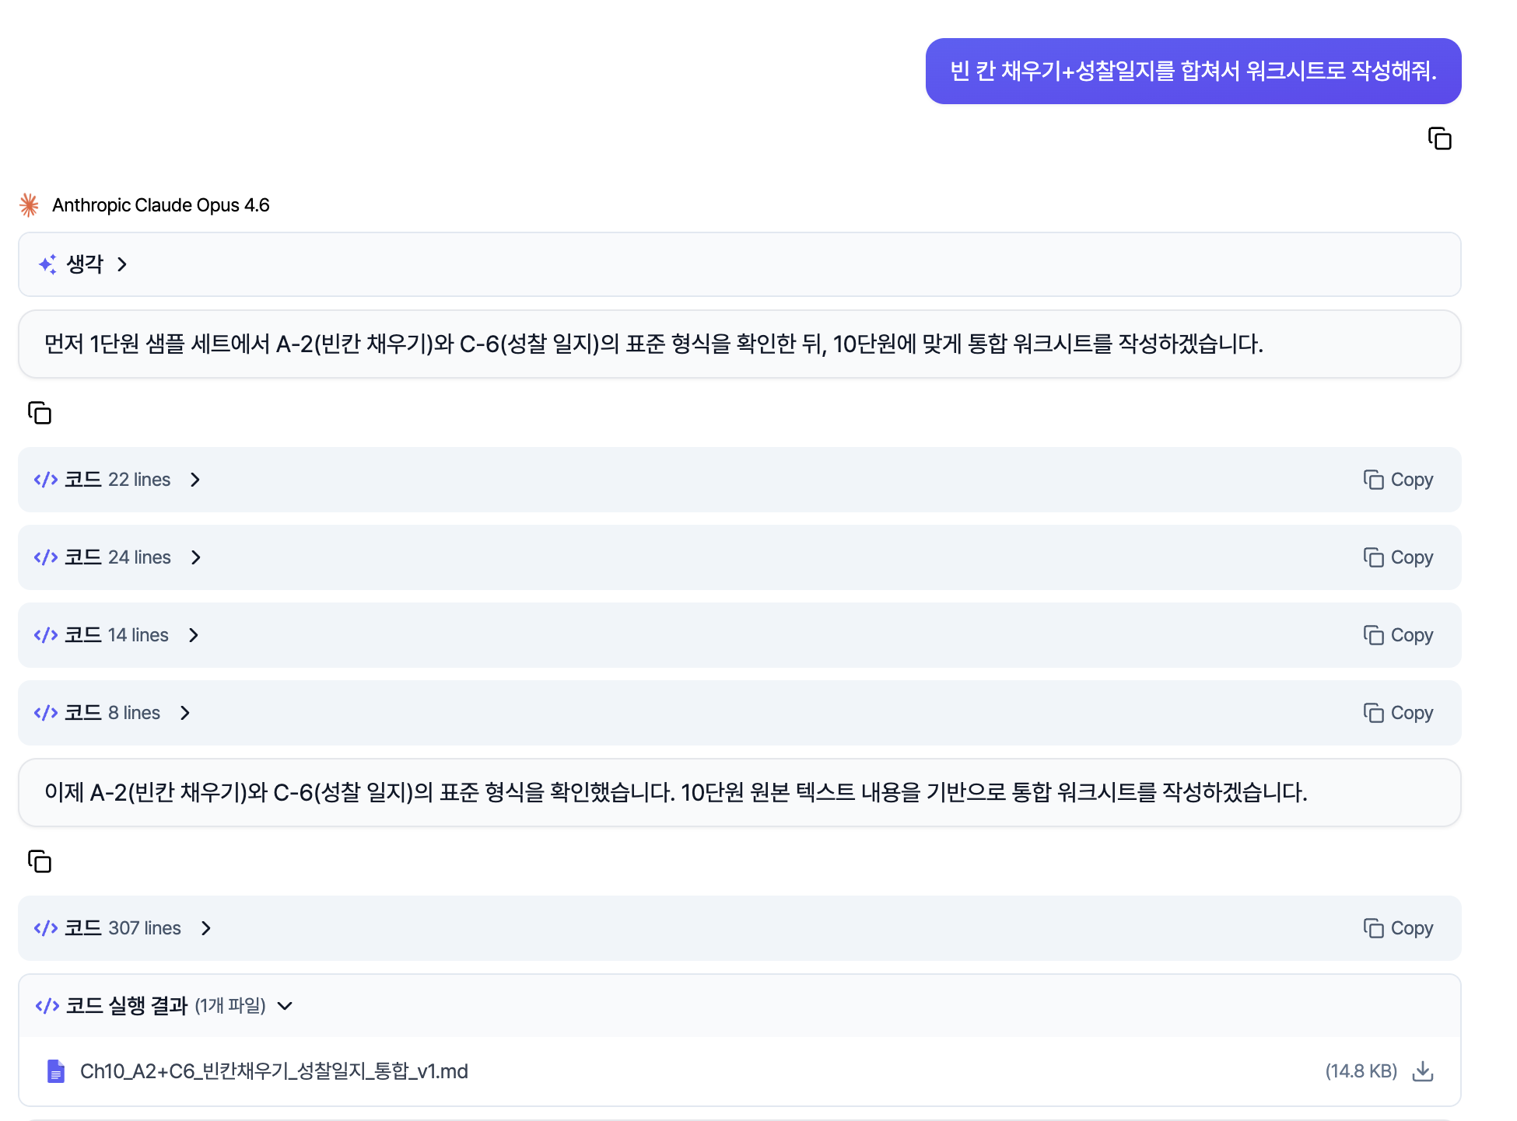Image resolution: width=1517 pixels, height=1121 pixels.
Task: Collapse the 코드 실행 결과 section
Action: [x=286, y=1006]
